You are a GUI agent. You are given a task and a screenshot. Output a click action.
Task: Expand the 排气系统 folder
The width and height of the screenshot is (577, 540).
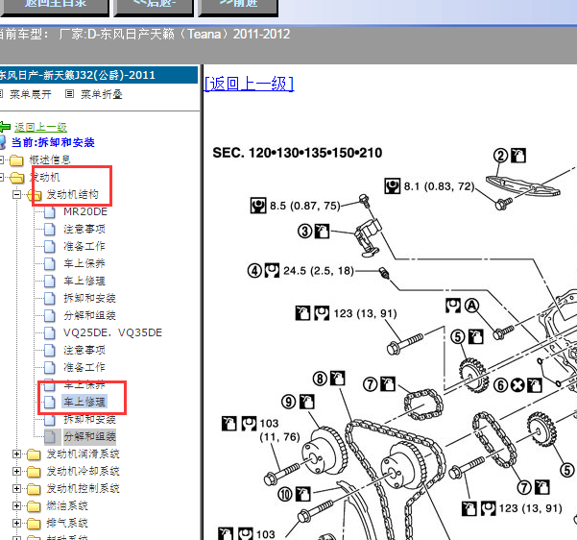(16, 523)
